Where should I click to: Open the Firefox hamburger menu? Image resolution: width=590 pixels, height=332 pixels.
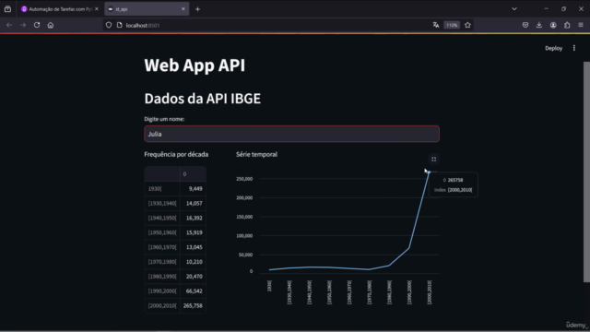pyautogui.click(x=581, y=25)
